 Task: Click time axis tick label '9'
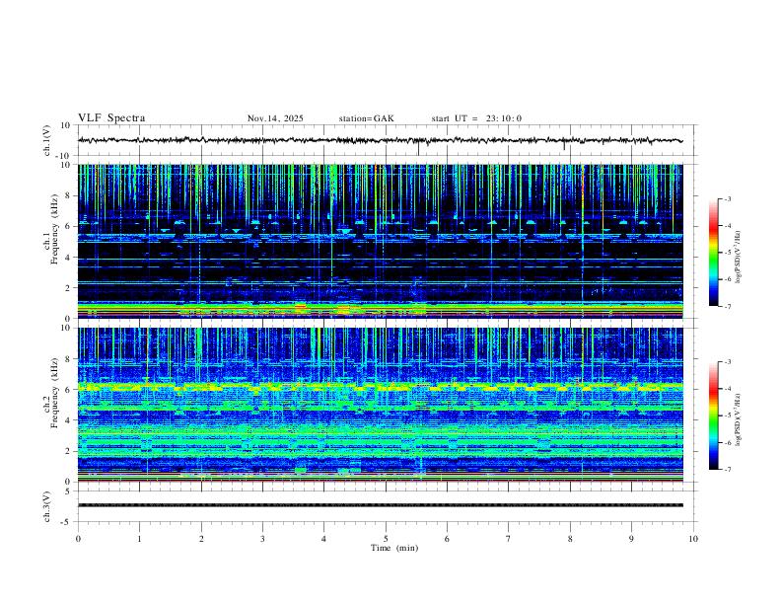(x=631, y=539)
